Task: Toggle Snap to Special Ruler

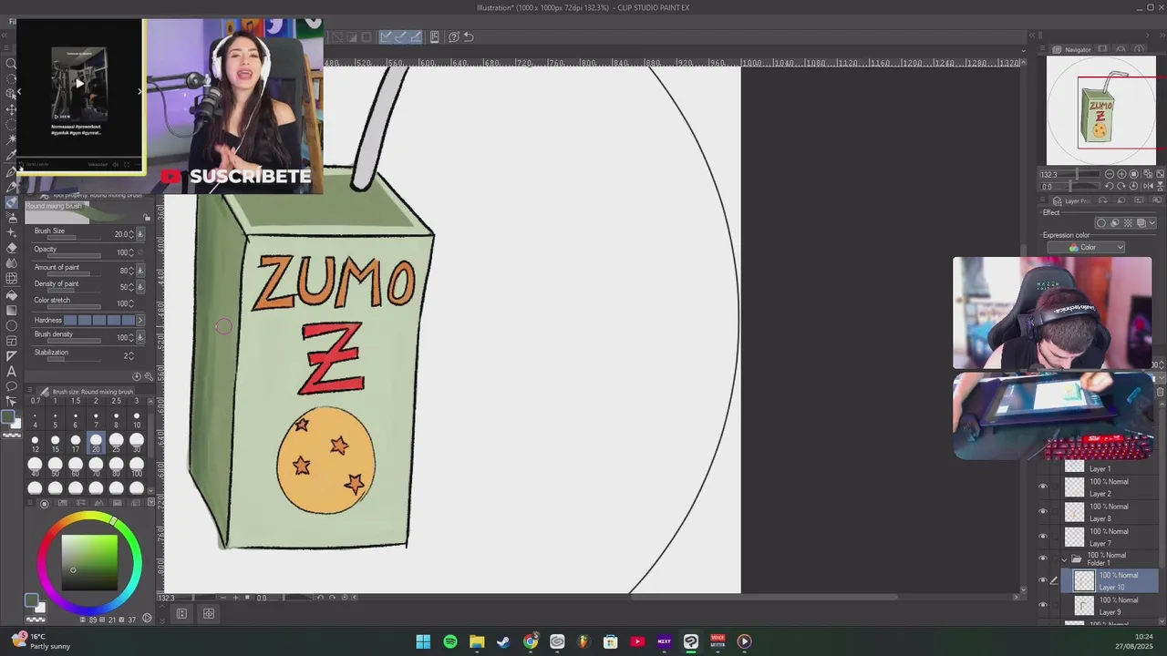Action: click(401, 36)
